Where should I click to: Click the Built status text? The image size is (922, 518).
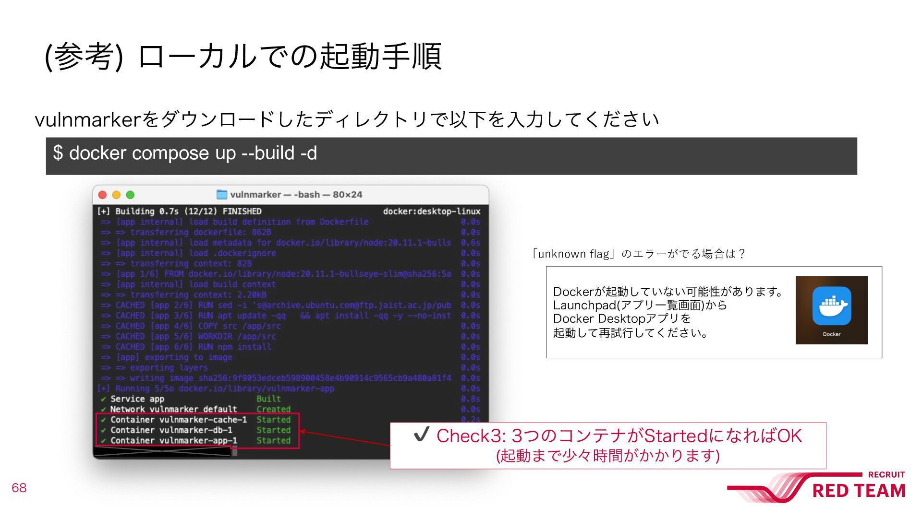(269, 399)
